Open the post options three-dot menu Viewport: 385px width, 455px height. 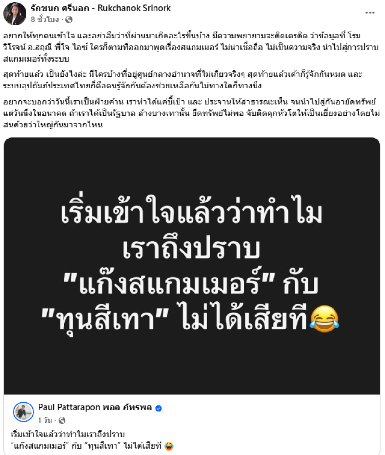point(370,13)
